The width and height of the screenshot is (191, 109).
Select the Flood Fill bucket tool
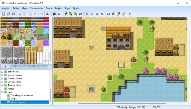(81, 14)
